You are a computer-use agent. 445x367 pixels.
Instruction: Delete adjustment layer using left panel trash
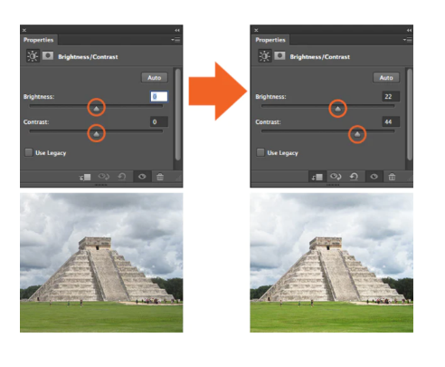(160, 177)
